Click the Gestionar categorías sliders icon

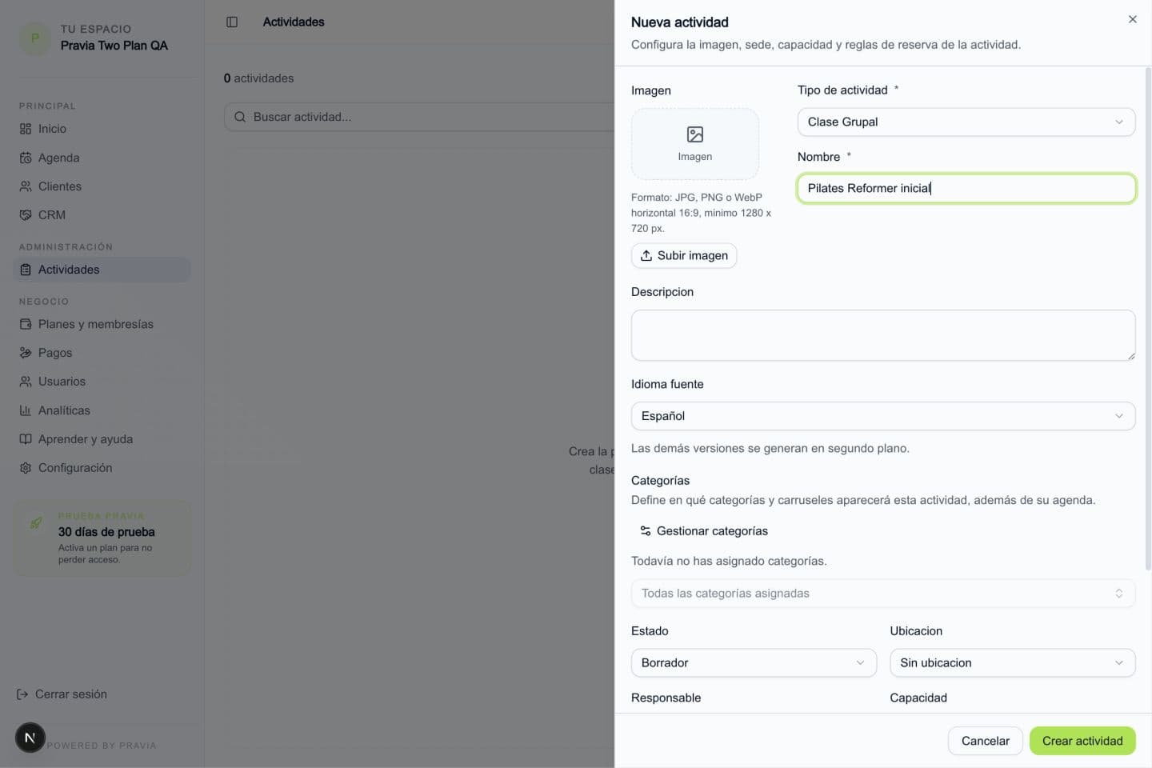[x=646, y=530]
